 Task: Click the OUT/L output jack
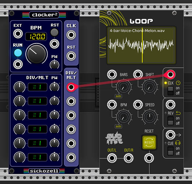click(x=112, y=158)
